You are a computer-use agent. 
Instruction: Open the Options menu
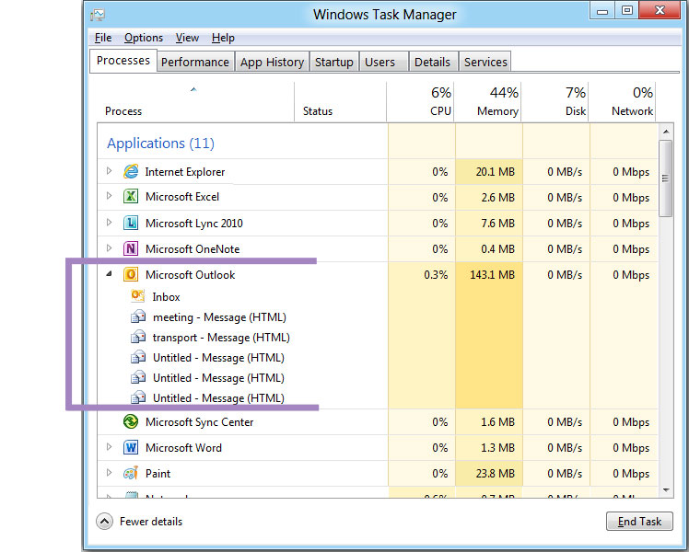144,38
